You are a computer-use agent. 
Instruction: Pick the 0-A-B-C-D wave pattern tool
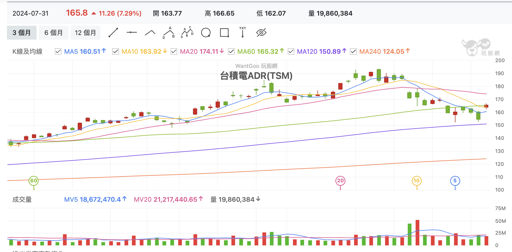187,32
